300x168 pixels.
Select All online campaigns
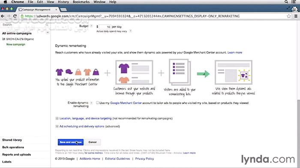tap(17, 33)
